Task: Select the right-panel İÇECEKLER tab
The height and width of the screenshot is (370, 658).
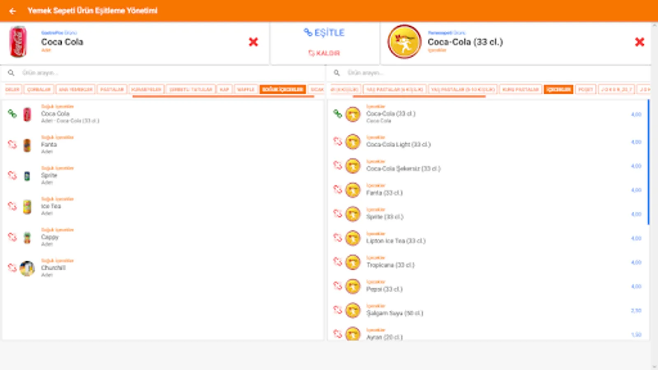Action: (558, 89)
